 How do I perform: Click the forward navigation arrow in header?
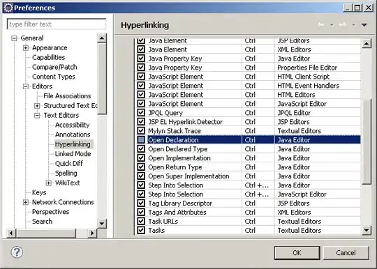point(342,24)
